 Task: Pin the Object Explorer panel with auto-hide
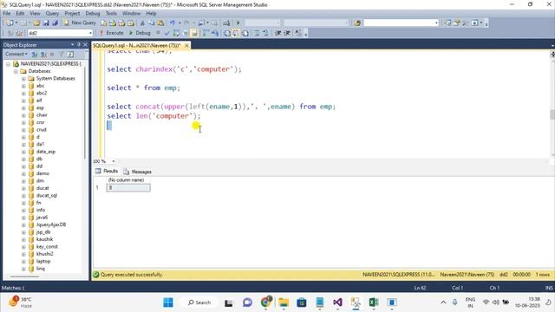[79, 45]
